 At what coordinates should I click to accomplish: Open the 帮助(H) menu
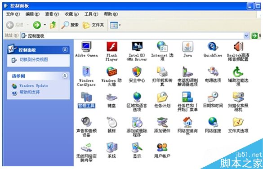pyautogui.click(x=111, y=14)
